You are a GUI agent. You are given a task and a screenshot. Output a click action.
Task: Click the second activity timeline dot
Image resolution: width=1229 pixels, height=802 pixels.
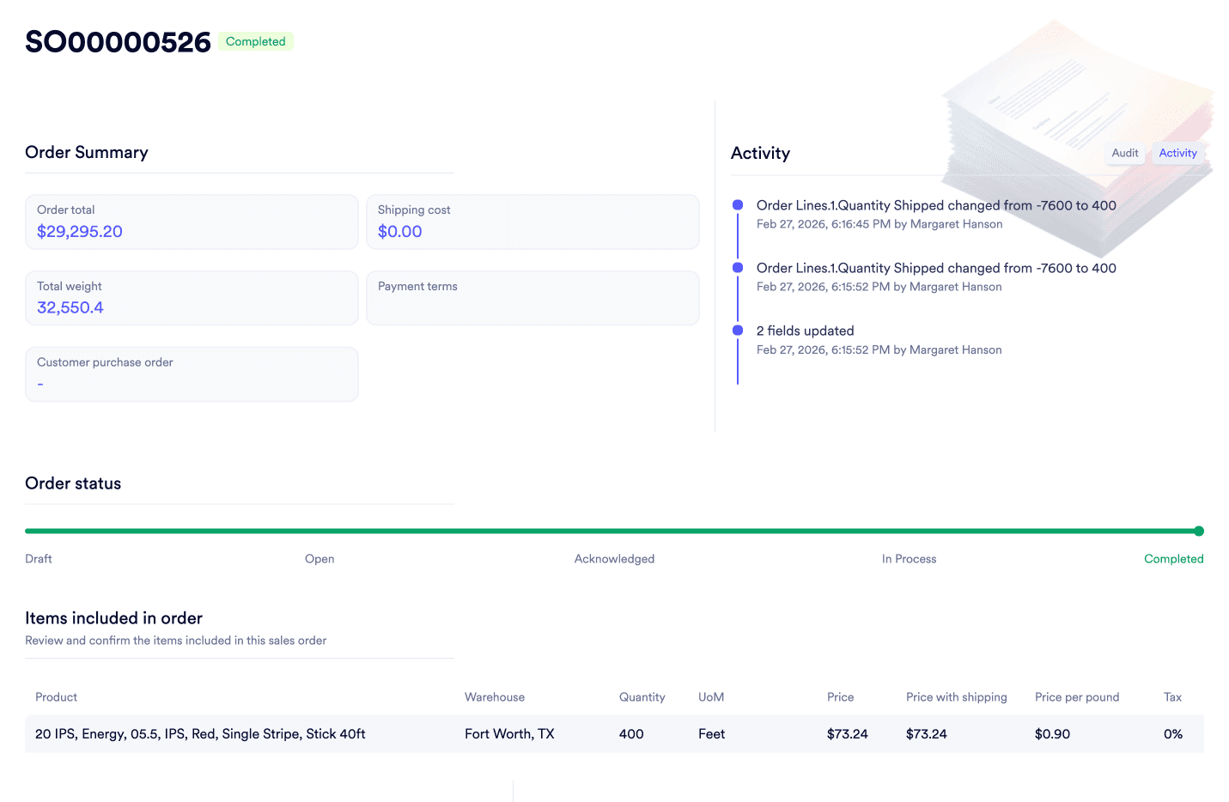pos(738,267)
